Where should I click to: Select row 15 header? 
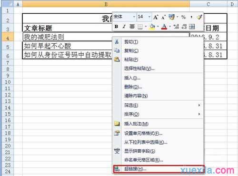pyautogui.click(x=8, y=114)
